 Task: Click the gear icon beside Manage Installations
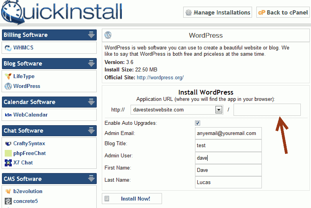pos(188,13)
